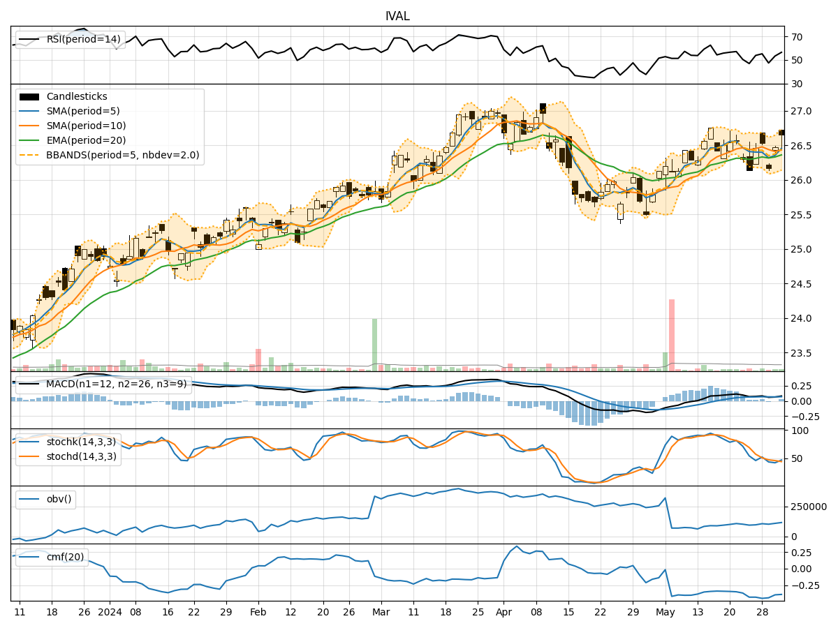The width and height of the screenshot is (838, 628).
Task: Click the black Candlesticks legend swatch
Action: point(29,97)
